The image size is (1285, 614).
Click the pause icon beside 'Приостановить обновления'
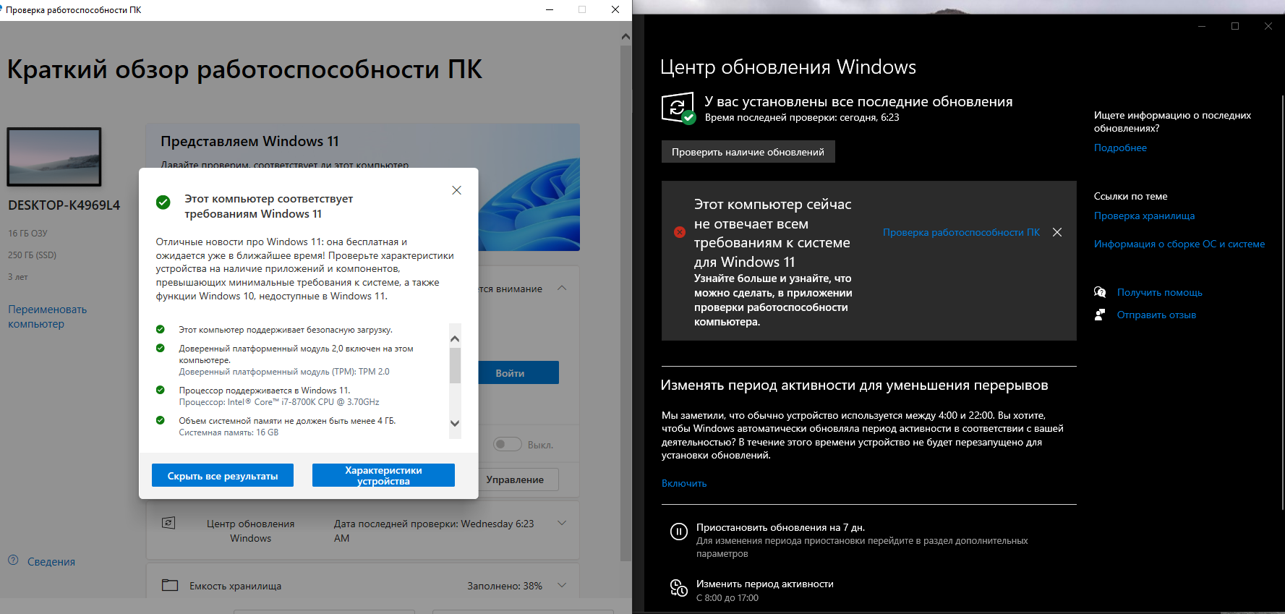678,532
